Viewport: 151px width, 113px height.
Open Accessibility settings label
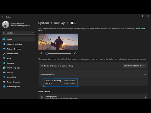click(12, 77)
